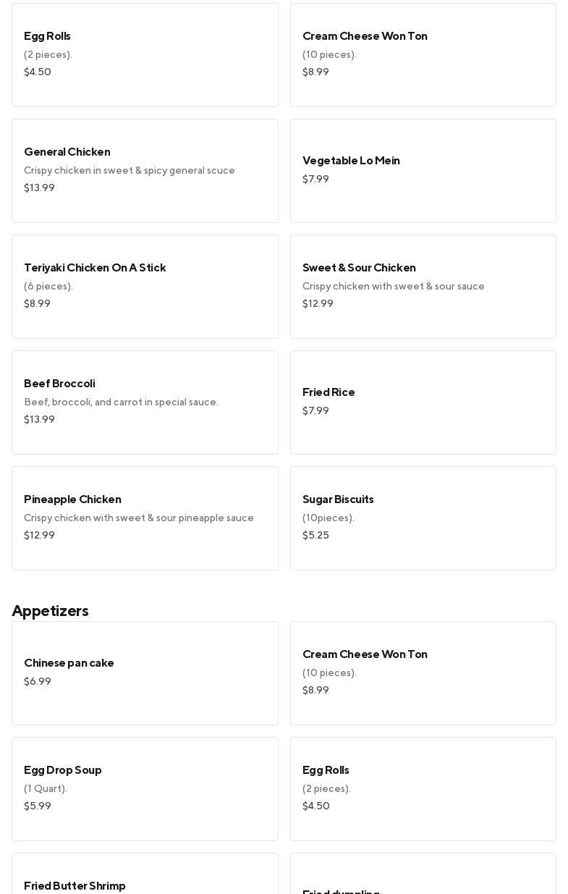Choose the Egg Drop Soup card
This screenshot has height=894, width=568.
[x=145, y=789]
